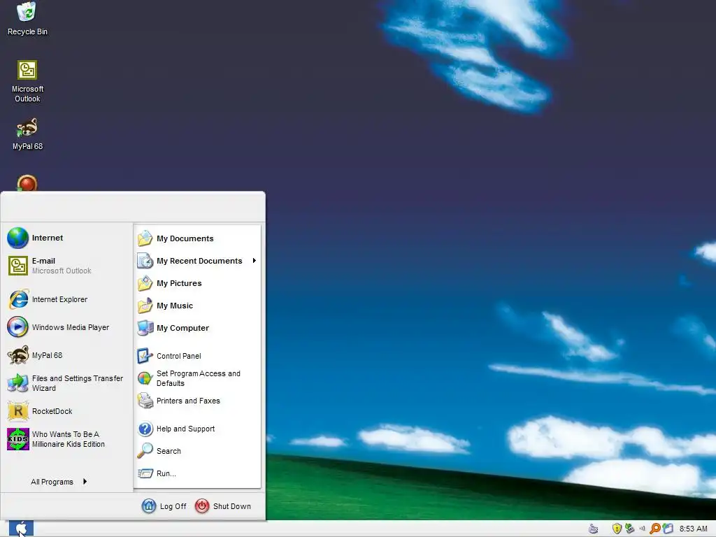Click the volume speaker tray icon
The height and width of the screenshot is (537, 716).
coord(643,529)
